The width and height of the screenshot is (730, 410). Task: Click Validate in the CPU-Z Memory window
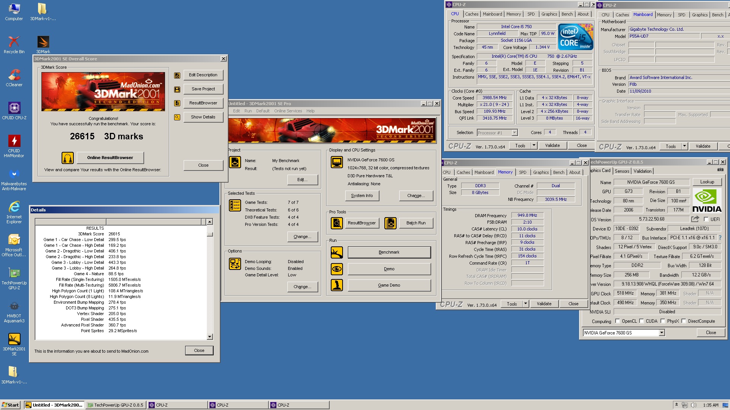[544, 304]
